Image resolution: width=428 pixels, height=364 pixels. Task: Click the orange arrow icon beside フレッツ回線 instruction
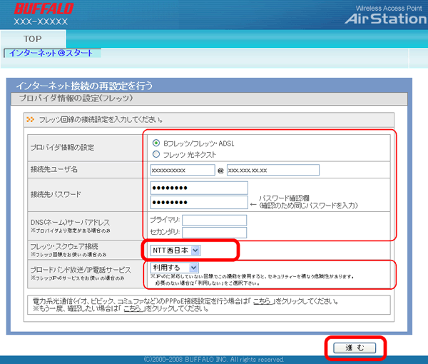pyautogui.click(x=30, y=120)
